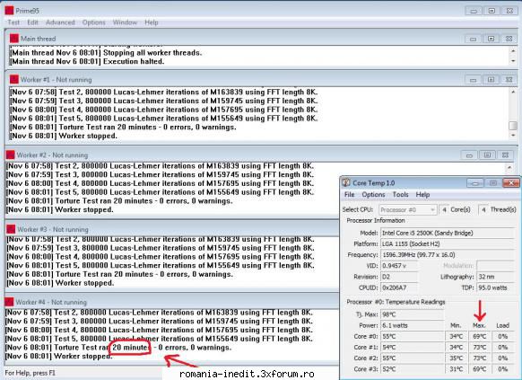Open the Tools menu in Core Temp
522x380 pixels.
(401, 194)
